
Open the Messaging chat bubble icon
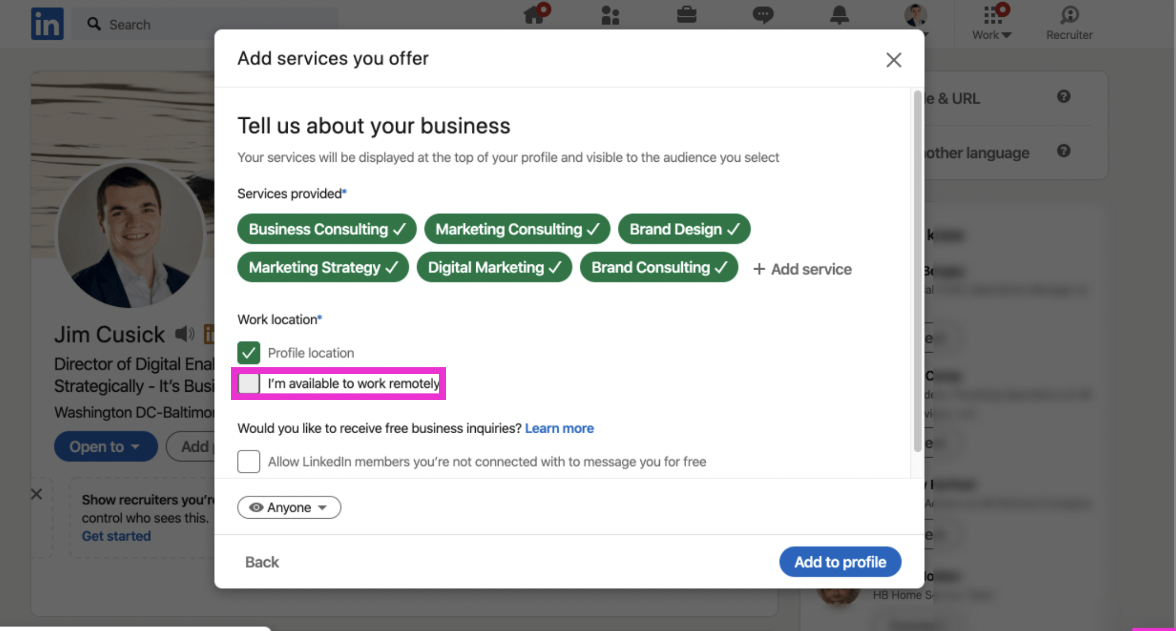coord(762,15)
